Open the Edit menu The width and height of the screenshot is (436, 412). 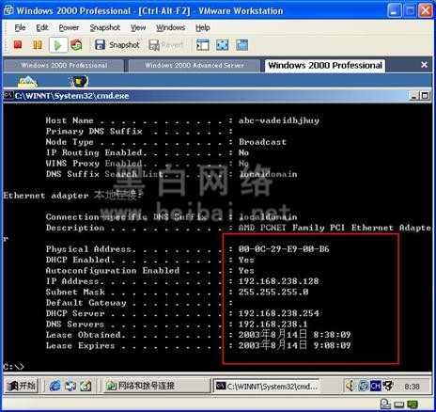42,27
